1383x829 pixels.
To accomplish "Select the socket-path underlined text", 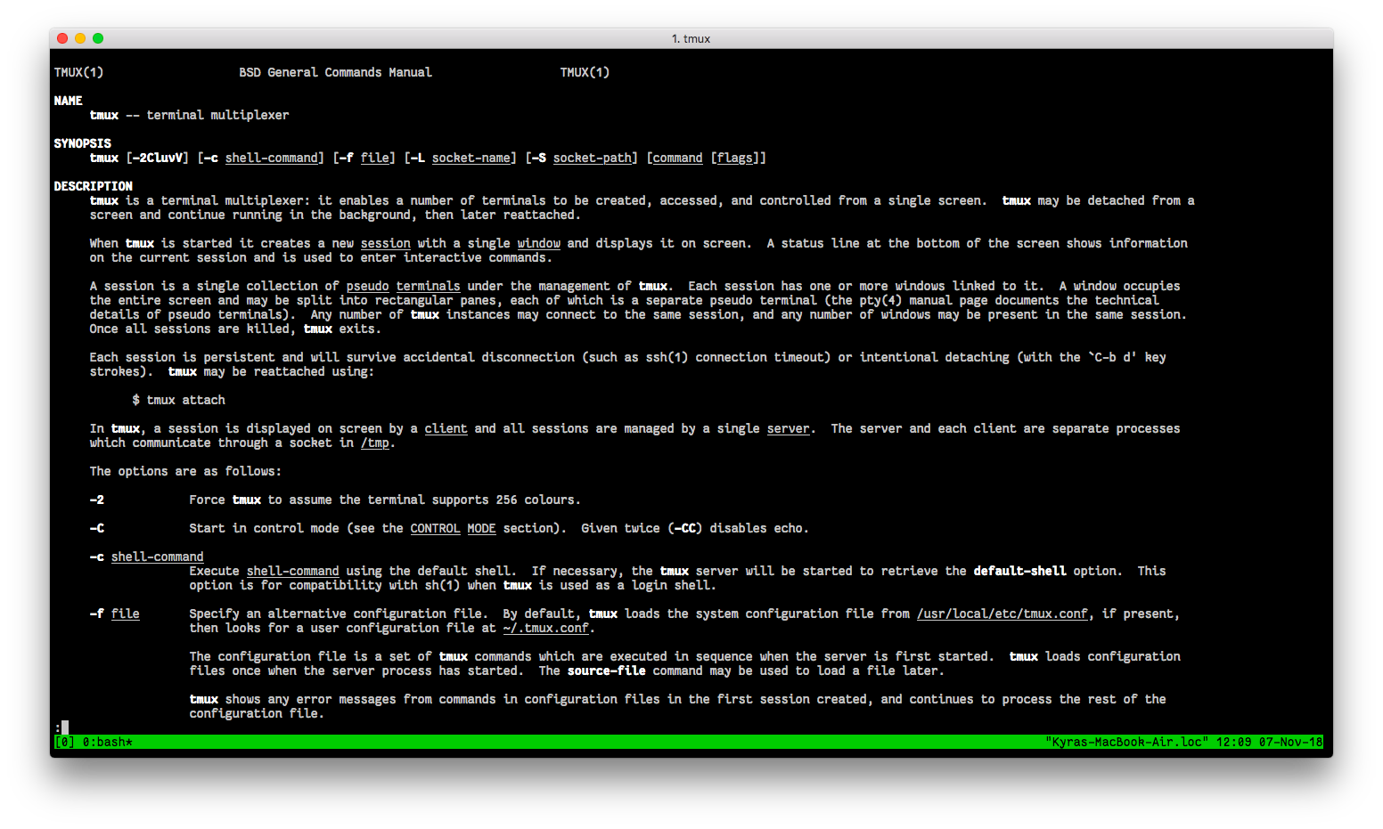I will (x=593, y=158).
